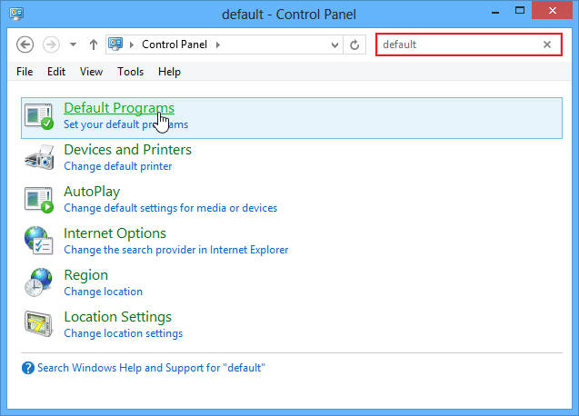Screen dimensions: 579x416
Task: Open the Default Programs icon
Action: pyautogui.click(x=39, y=116)
